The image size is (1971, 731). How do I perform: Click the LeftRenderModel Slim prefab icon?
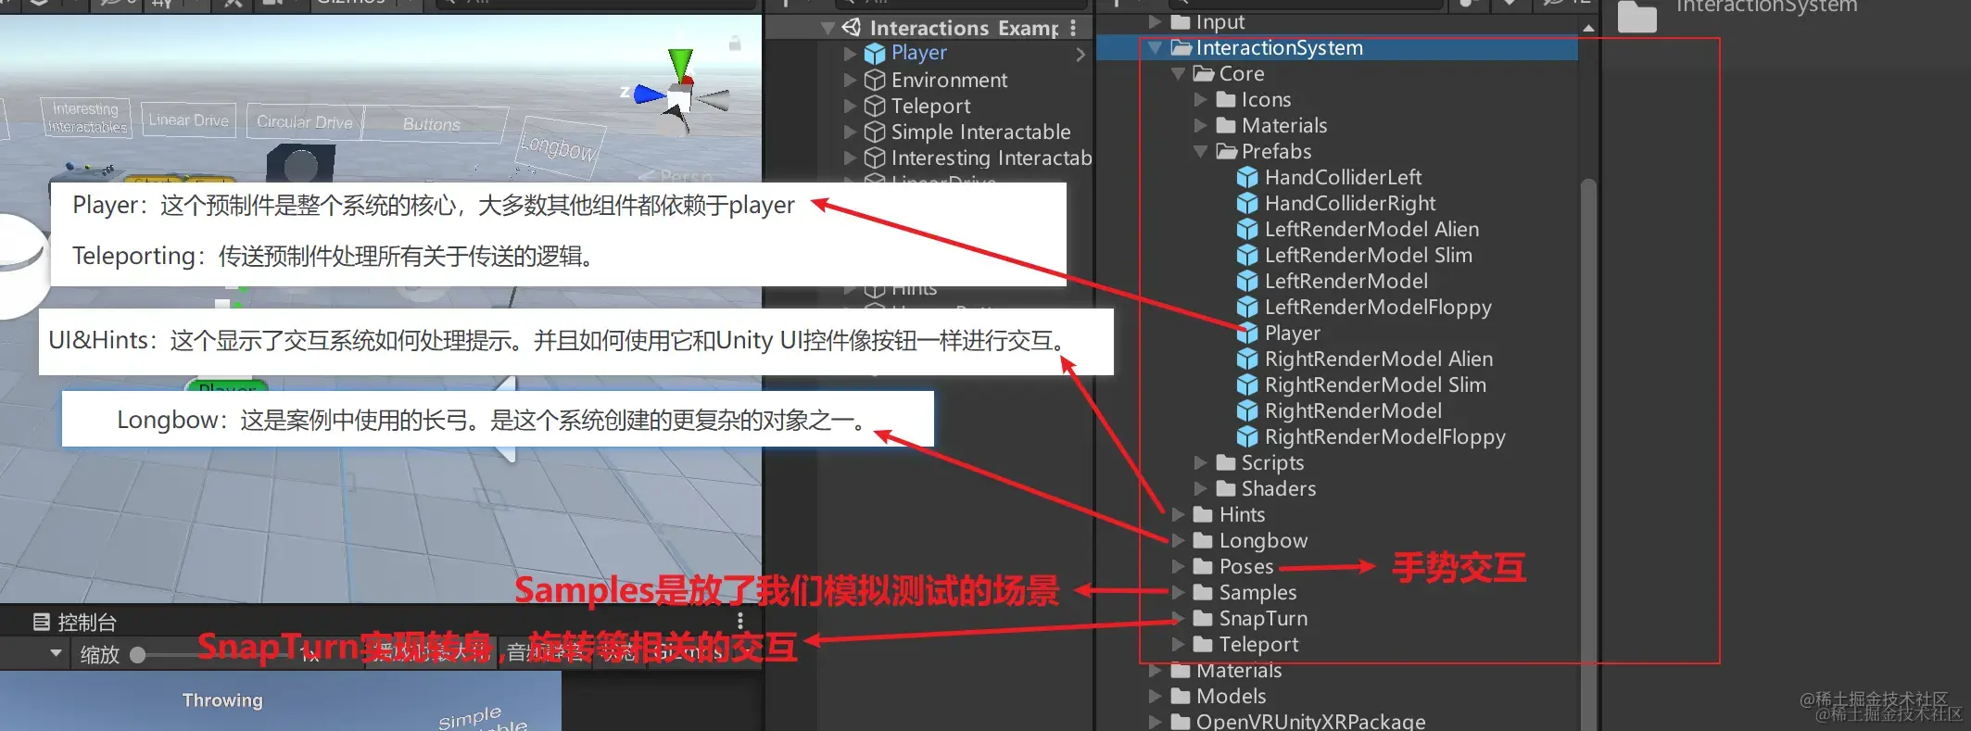[x=1248, y=255]
